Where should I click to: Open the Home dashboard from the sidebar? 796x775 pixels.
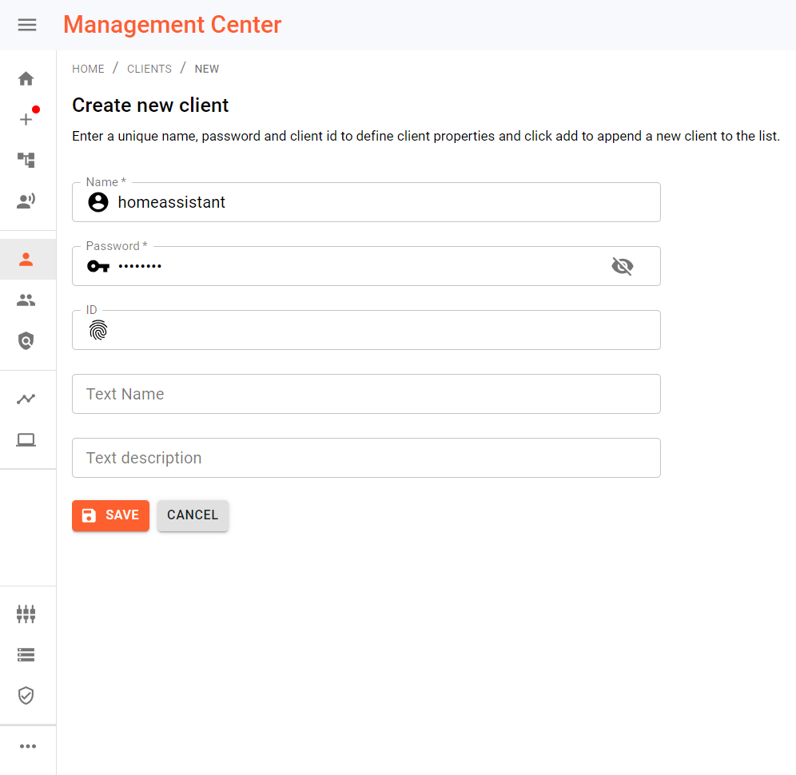pos(26,78)
